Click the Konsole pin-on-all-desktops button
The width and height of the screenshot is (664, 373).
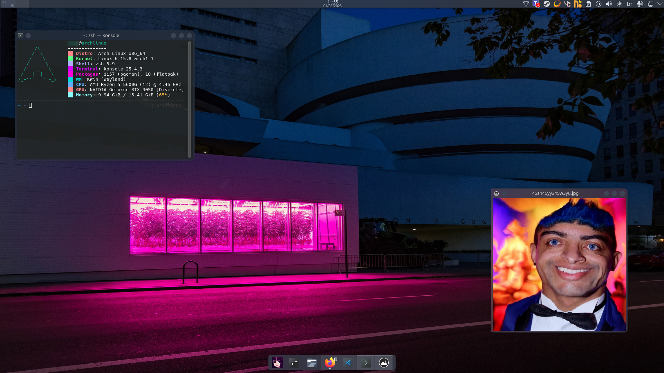[28, 36]
